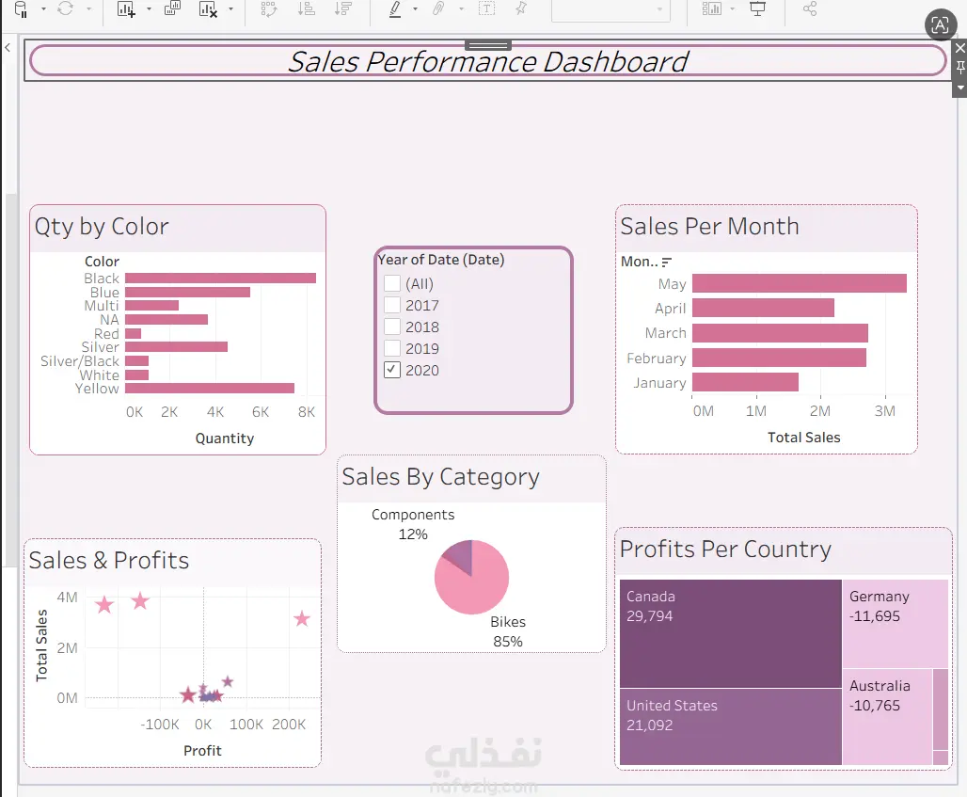Click the Clear Sheet icon
Screen dimensions: 967x797
[209, 9]
